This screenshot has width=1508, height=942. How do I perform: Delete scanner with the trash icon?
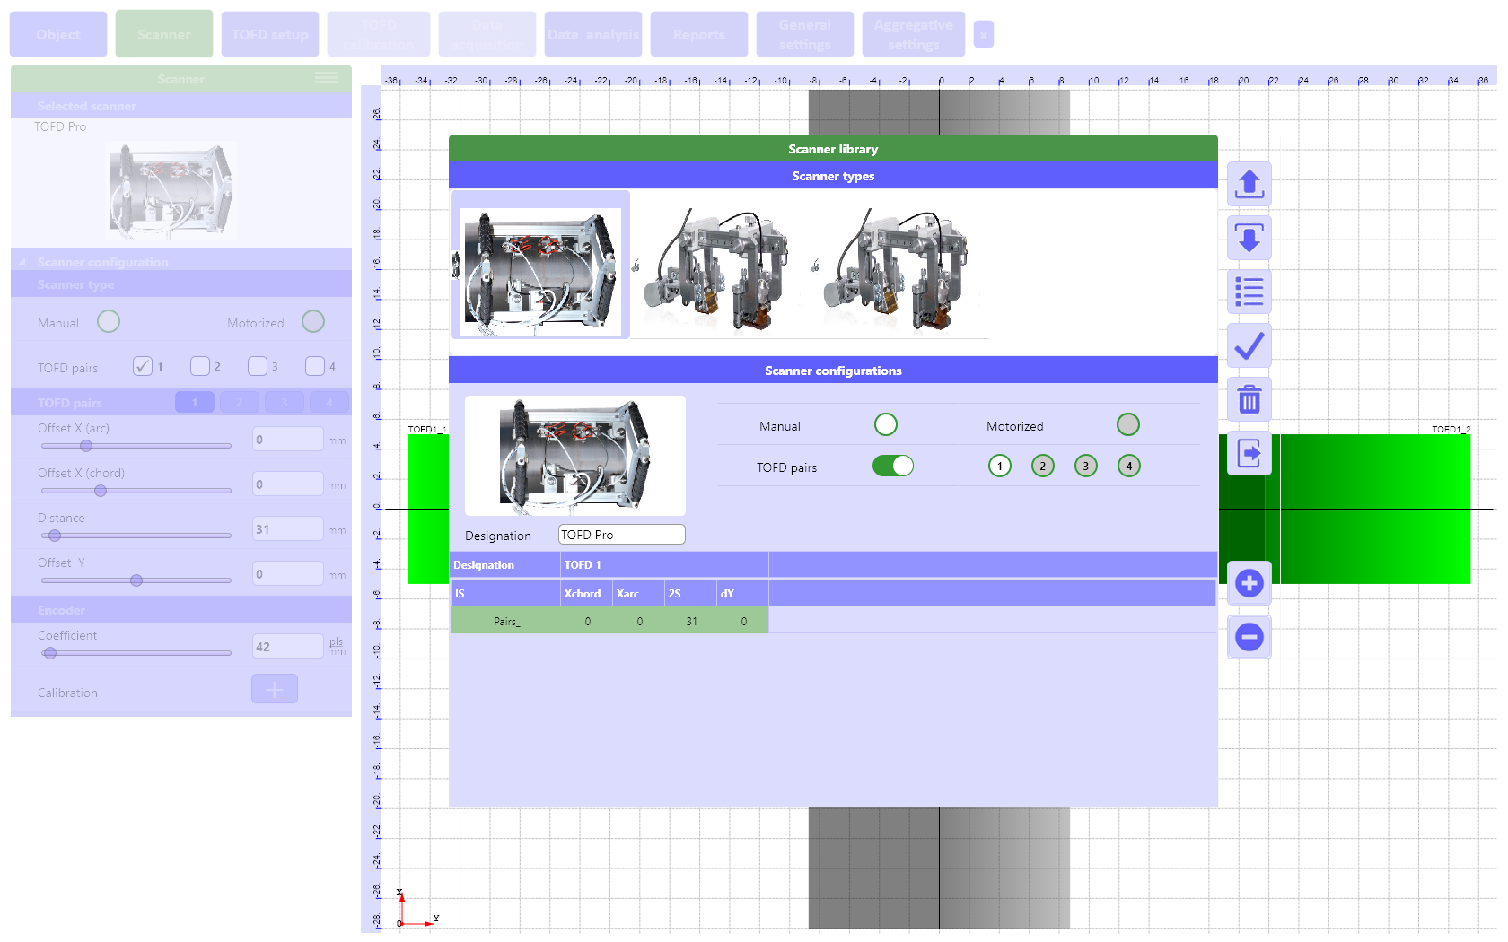pos(1249,399)
